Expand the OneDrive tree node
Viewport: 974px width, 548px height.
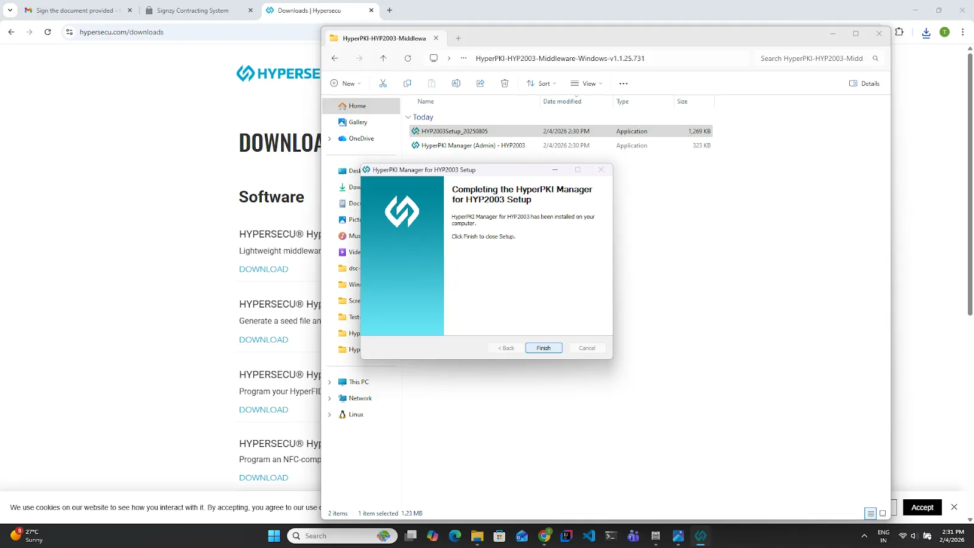330,139
